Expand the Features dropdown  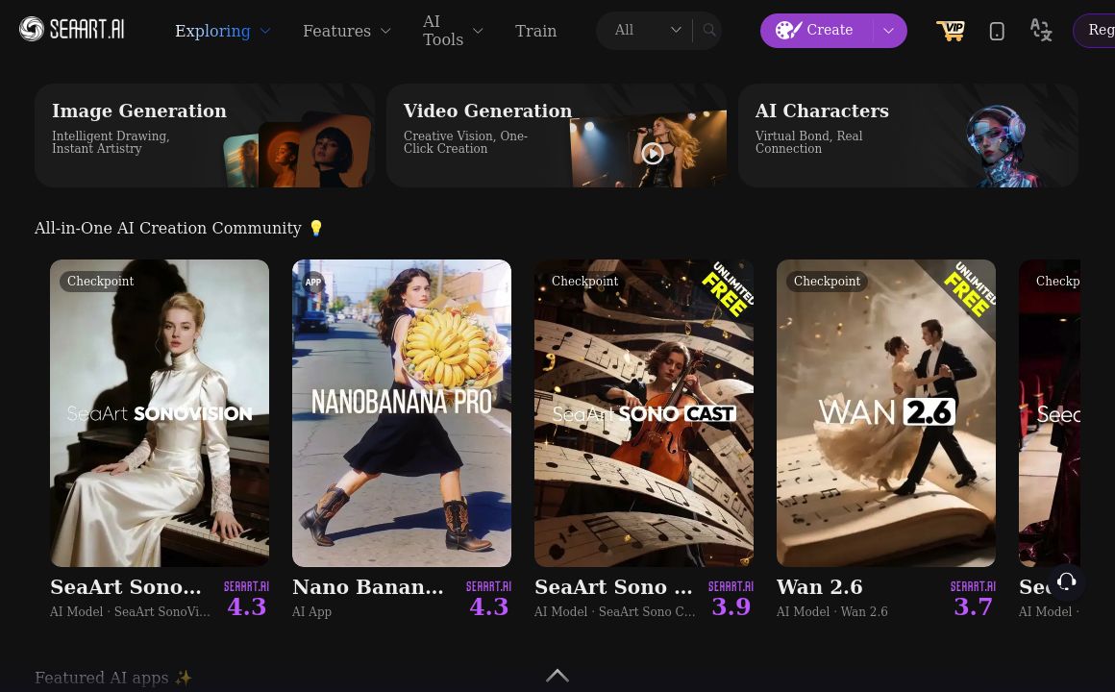347,31
